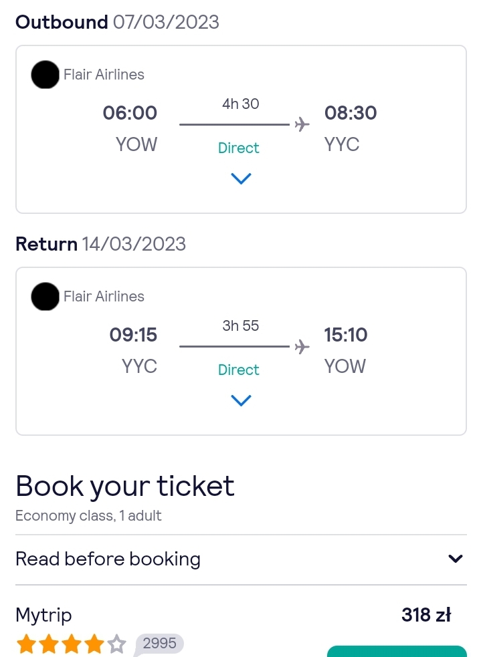Open the return flight card
This screenshot has height=657, width=481.
coord(241,351)
